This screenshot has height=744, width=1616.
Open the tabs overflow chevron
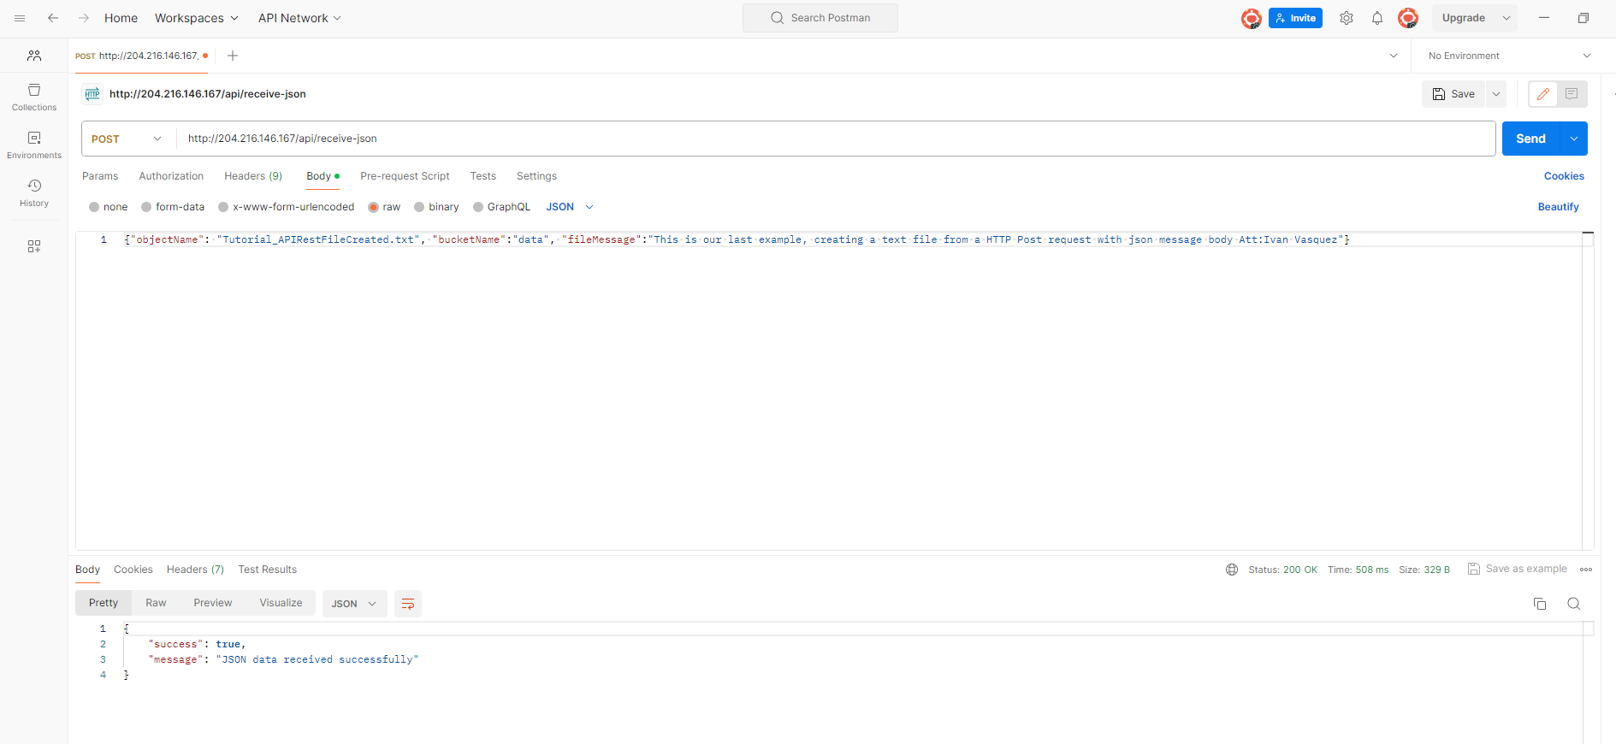1394,56
